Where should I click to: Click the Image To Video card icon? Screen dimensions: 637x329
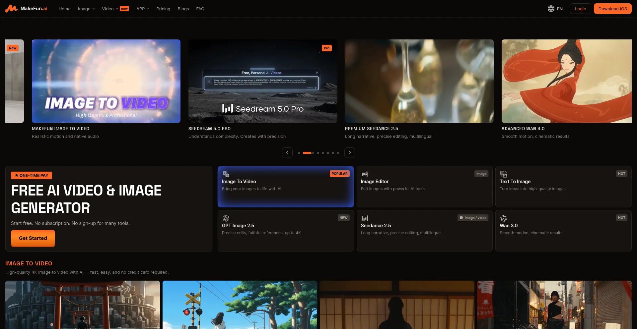tap(226, 174)
